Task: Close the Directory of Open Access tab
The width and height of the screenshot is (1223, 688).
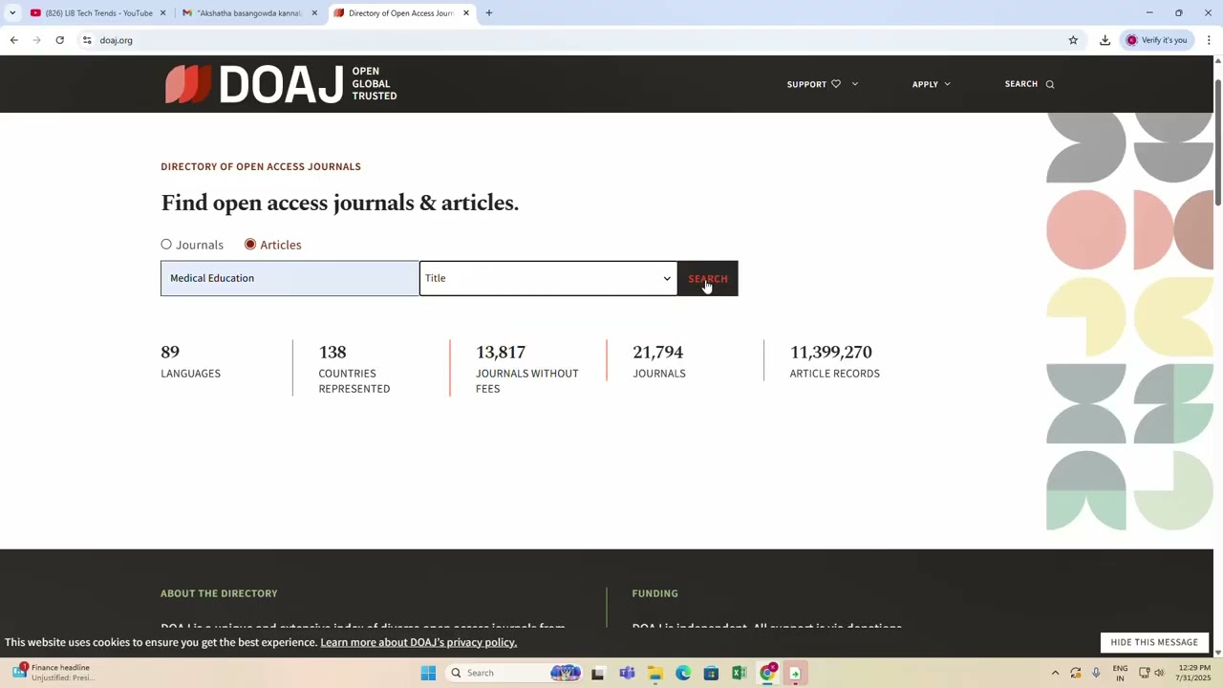Action: point(466,13)
